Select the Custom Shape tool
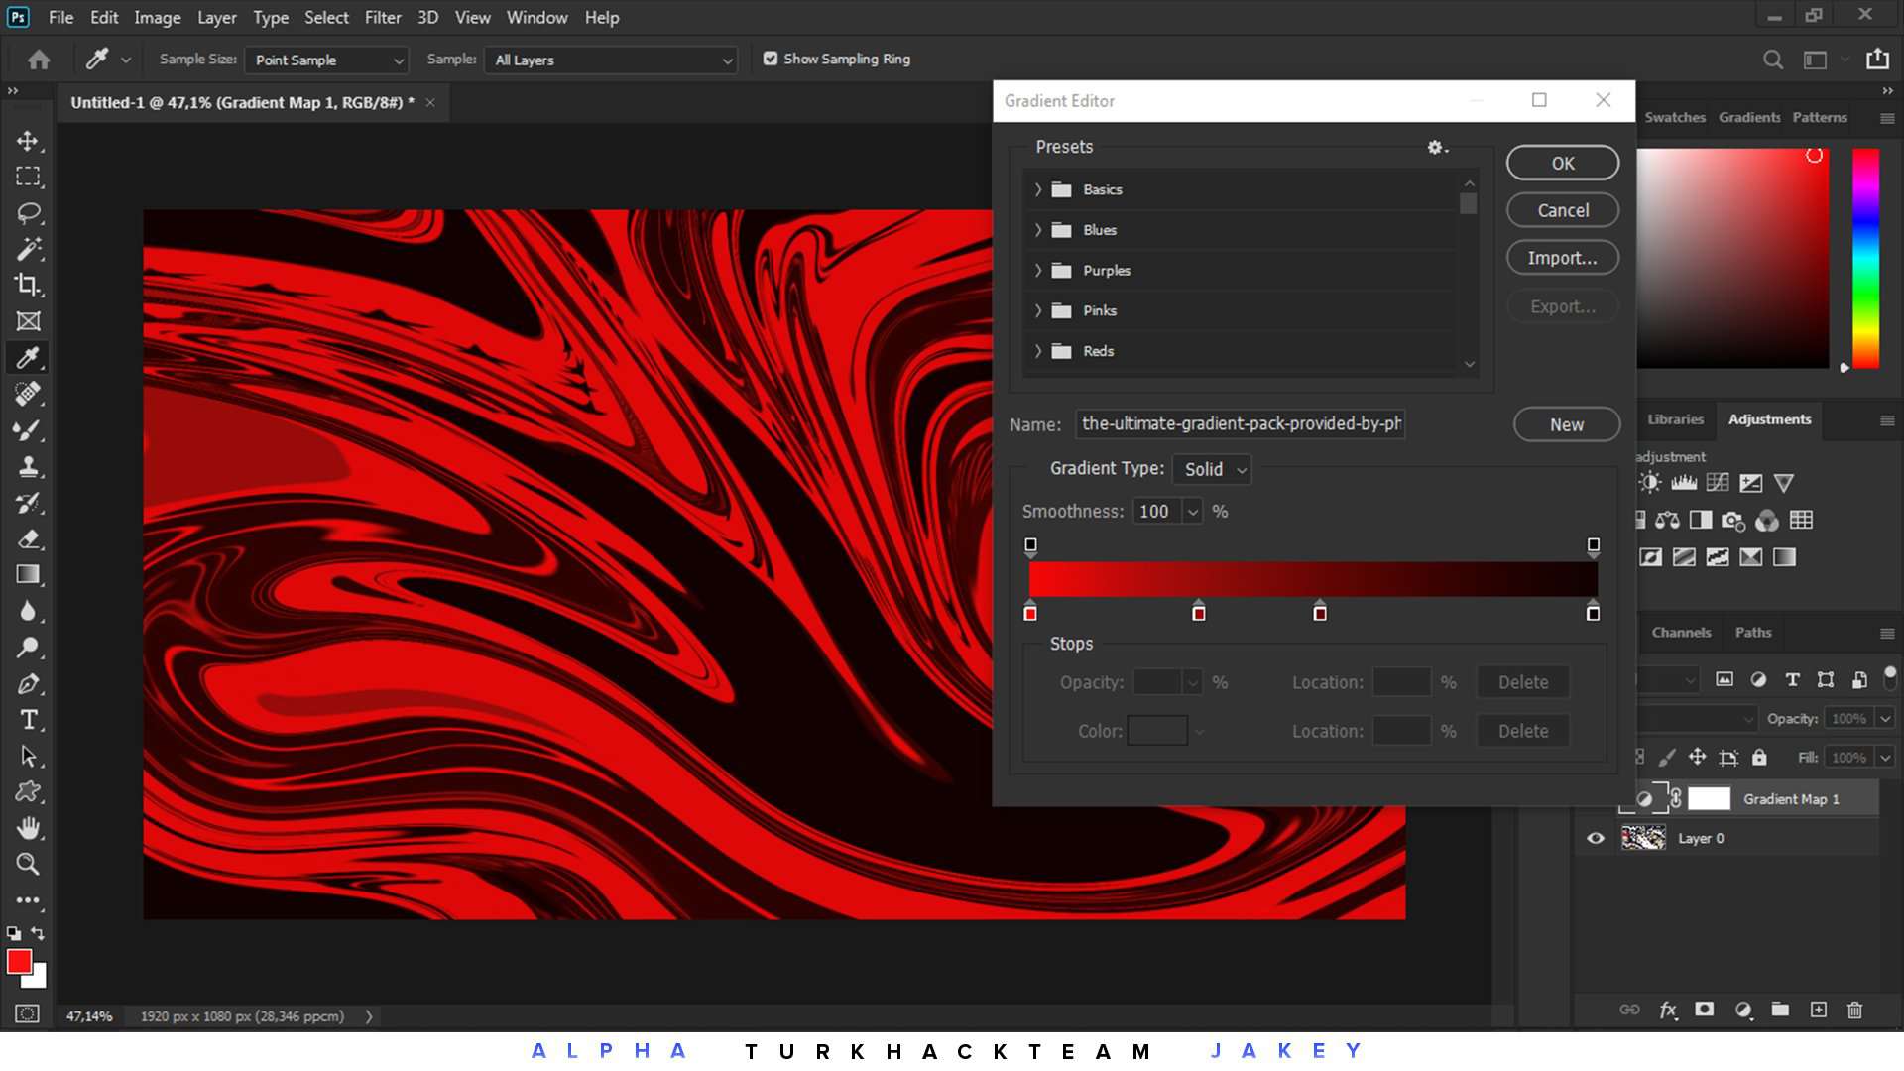The width and height of the screenshot is (1904, 1071). (28, 791)
